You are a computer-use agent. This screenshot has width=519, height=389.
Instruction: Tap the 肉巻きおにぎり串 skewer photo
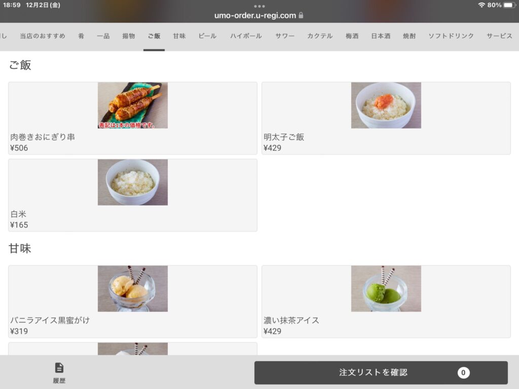click(x=133, y=105)
